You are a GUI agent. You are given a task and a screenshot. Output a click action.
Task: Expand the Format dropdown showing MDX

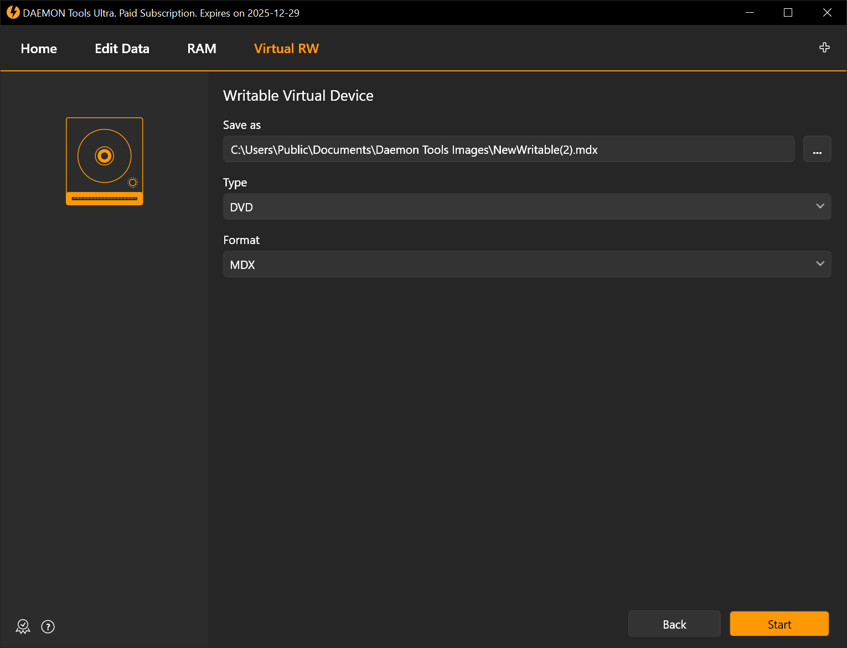[526, 265]
